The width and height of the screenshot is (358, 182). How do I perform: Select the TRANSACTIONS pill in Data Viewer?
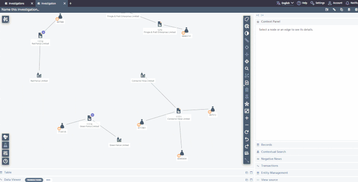click(34, 180)
